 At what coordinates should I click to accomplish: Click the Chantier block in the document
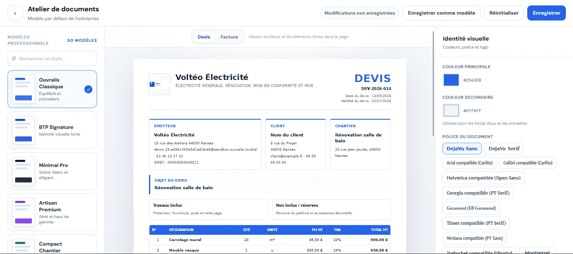(360, 144)
